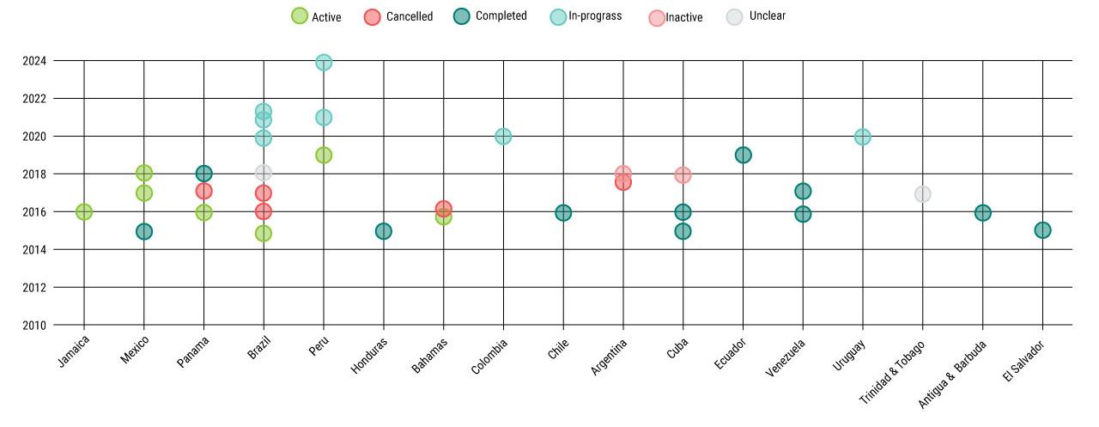The width and height of the screenshot is (1099, 427).
Task: Hide the In-prograss series via legend
Action: click(594, 16)
